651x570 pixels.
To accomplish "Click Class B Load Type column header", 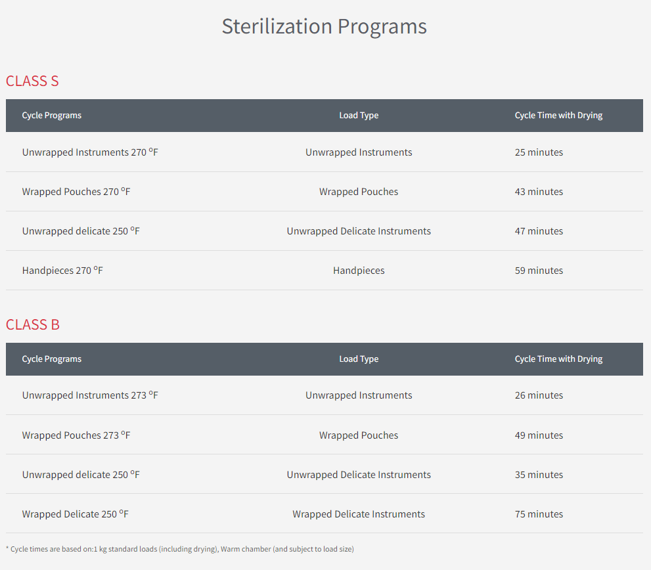I will point(359,359).
